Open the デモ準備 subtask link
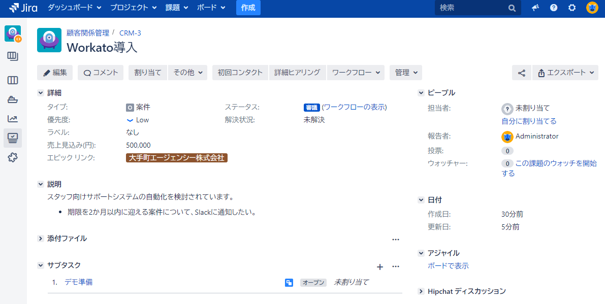Screen dimensions: 605x304 [x=79, y=282]
